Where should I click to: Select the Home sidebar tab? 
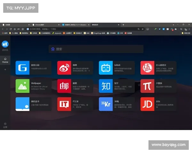click(x=5, y=60)
